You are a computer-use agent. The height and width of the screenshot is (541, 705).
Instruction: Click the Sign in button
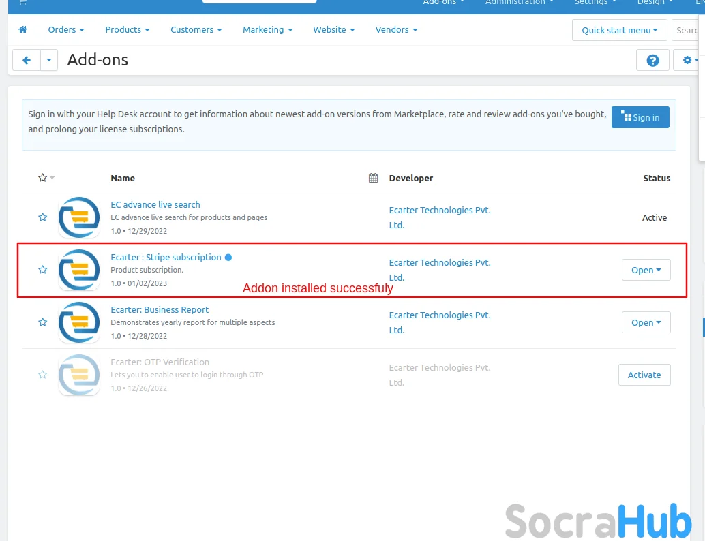click(640, 117)
